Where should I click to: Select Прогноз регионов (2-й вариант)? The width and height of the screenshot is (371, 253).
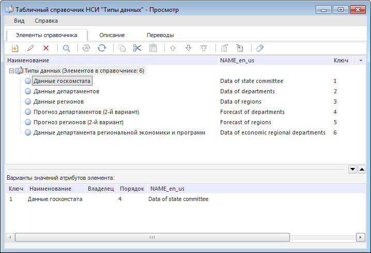tap(79, 122)
